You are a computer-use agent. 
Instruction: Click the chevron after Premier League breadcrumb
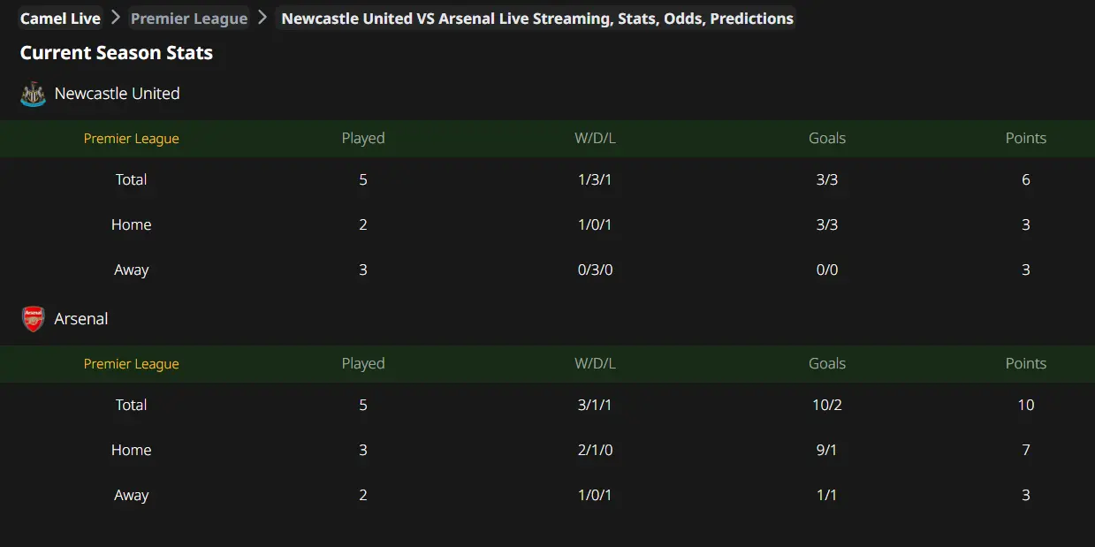click(x=262, y=18)
